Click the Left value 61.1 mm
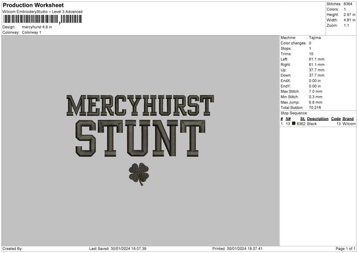The width and height of the screenshot is (358, 253). (x=317, y=59)
